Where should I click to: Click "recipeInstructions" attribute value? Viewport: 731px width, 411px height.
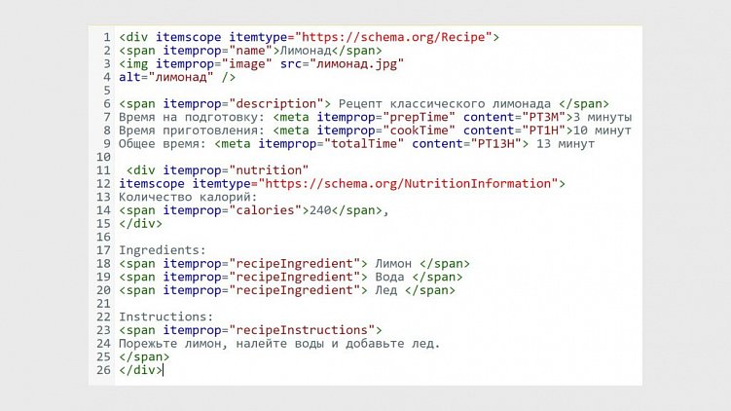coord(302,330)
